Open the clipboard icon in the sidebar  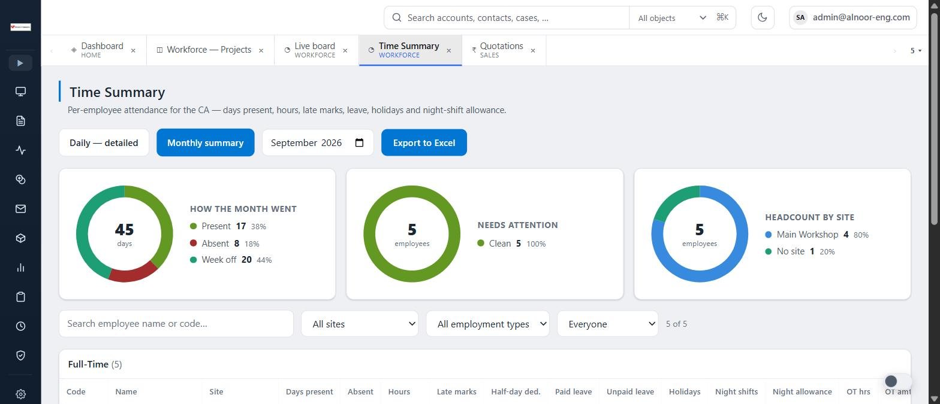tap(20, 297)
